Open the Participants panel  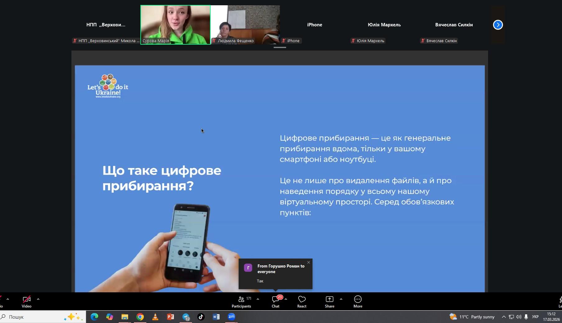pyautogui.click(x=241, y=302)
